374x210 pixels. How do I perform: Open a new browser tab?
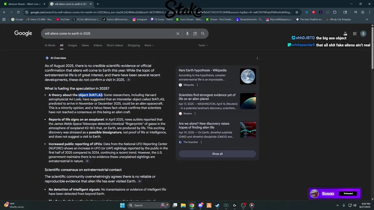[x=98, y=4]
